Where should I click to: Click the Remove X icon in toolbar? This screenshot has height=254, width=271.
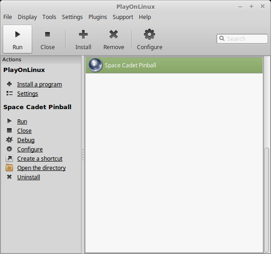pos(114,34)
